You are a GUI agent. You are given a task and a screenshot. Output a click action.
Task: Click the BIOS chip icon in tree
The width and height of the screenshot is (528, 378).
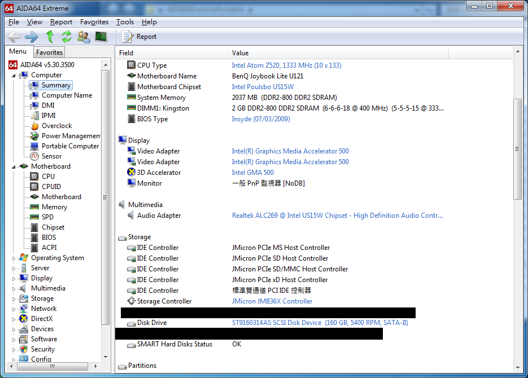[34, 238]
